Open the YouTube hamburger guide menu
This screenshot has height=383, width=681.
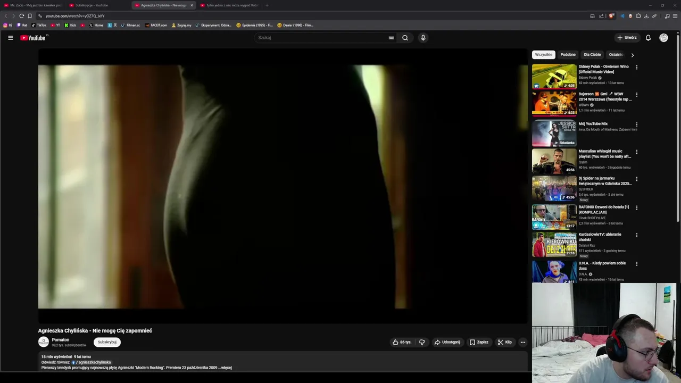tap(10, 38)
